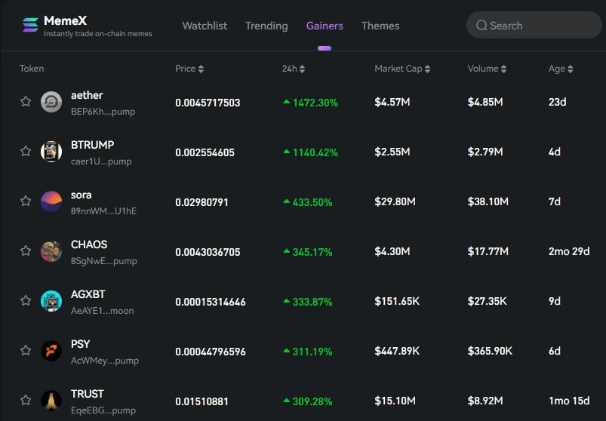Click aether address BEP6Kh...pump
This screenshot has width=606, height=421.
click(103, 112)
